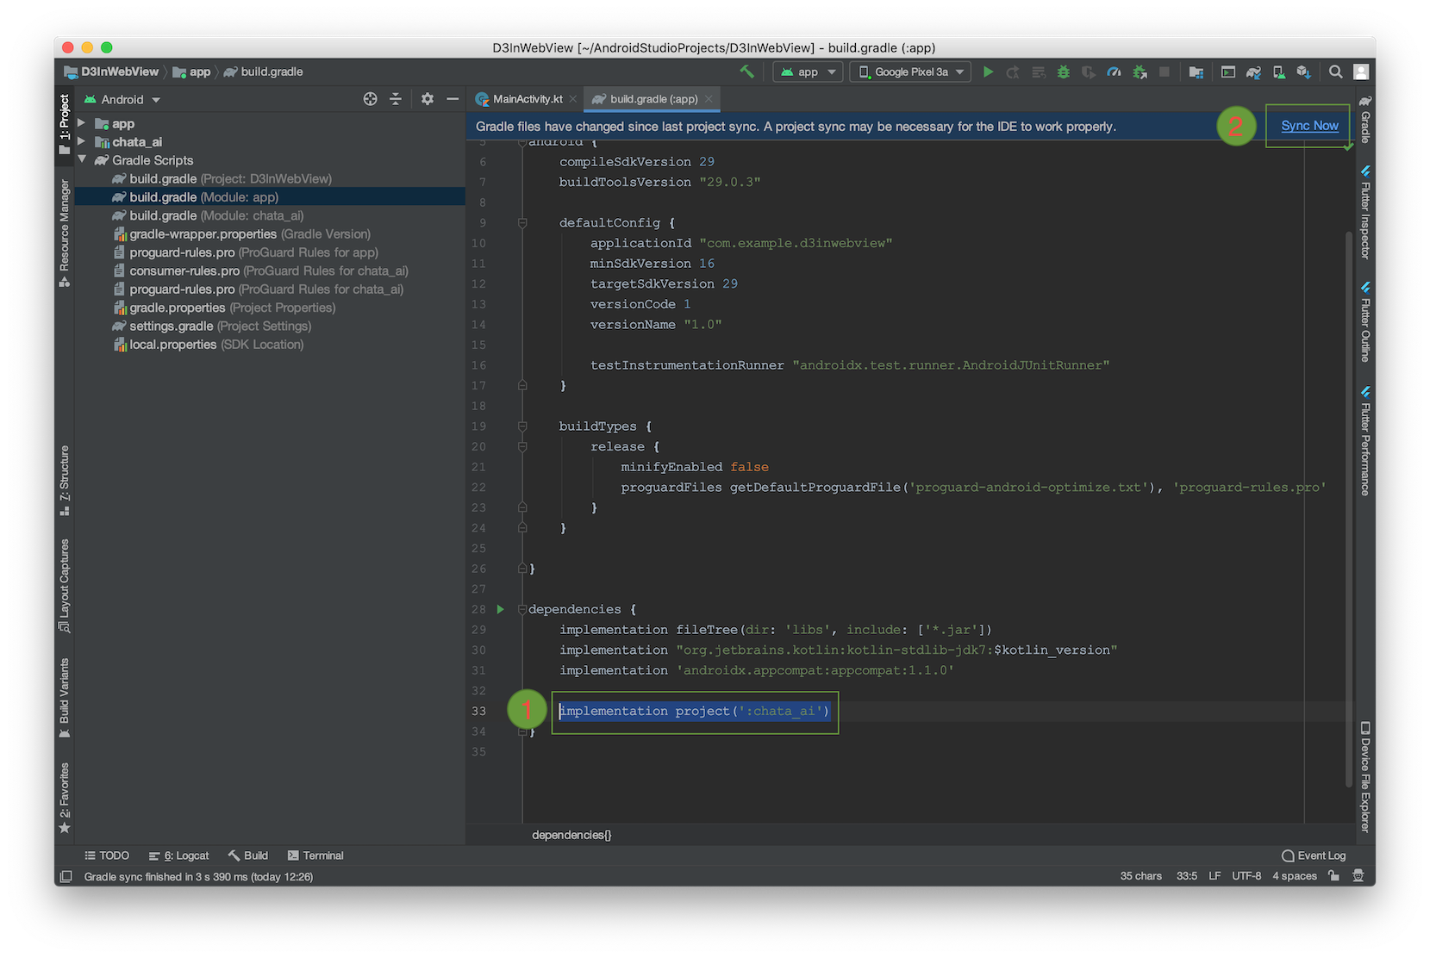Toggle the Resource Manager side panel
The height and width of the screenshot is (958, 1430).
click(x=65, y=233)
